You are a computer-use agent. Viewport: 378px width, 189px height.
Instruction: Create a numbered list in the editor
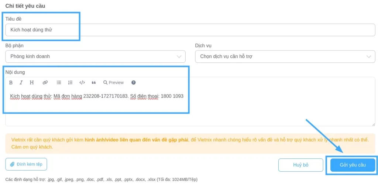71,83
